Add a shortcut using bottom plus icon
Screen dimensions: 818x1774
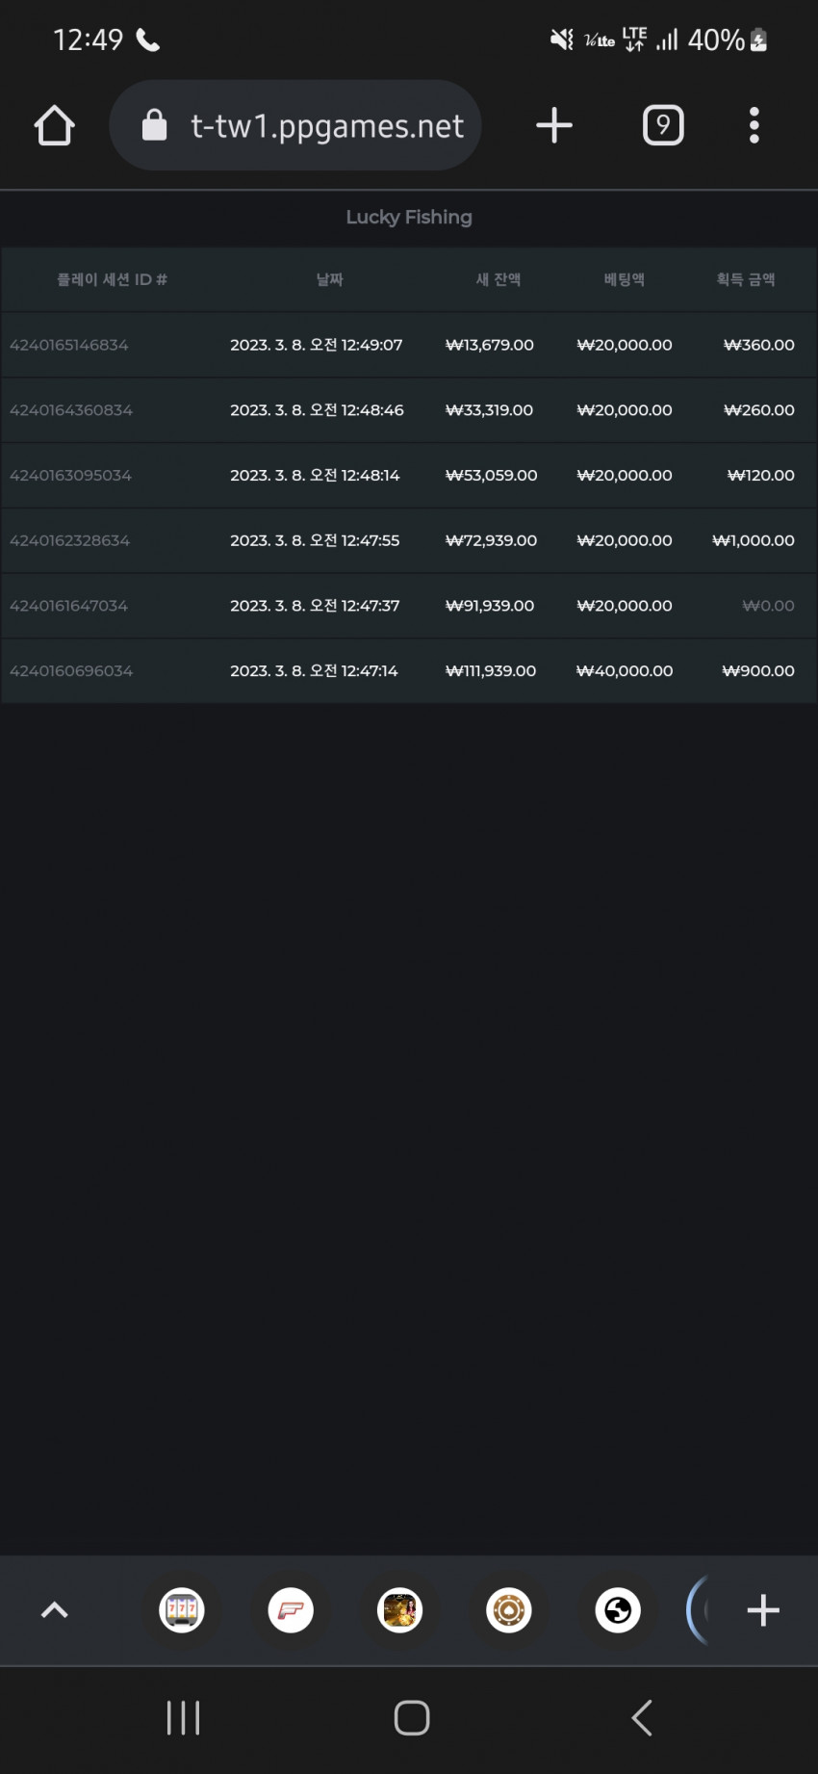tap(763, 1610)
